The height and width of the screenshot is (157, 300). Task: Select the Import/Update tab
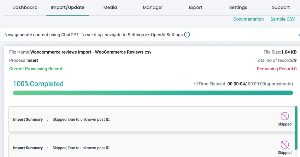coord(68,8)
